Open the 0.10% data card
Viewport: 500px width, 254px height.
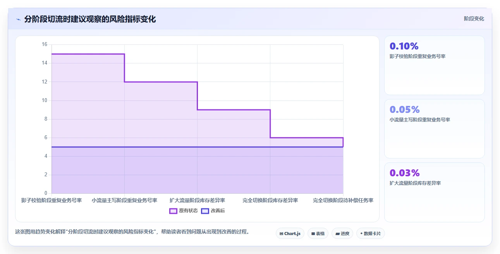pyautogui.click(x=434, y=65)
